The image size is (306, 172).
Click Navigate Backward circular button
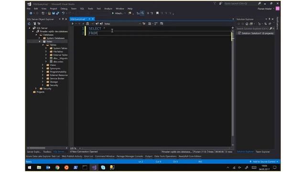31,13
